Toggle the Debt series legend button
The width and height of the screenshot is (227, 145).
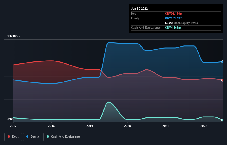pyautogui.click(x=13, y=137)
